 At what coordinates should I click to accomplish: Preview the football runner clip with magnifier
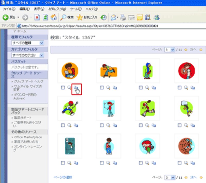coord(147,125)
